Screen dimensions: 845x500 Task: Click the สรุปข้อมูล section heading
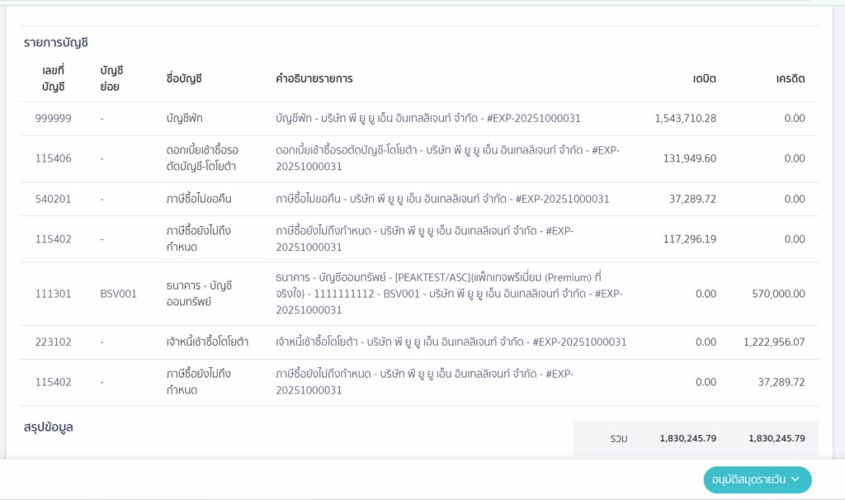pos(49,427)
